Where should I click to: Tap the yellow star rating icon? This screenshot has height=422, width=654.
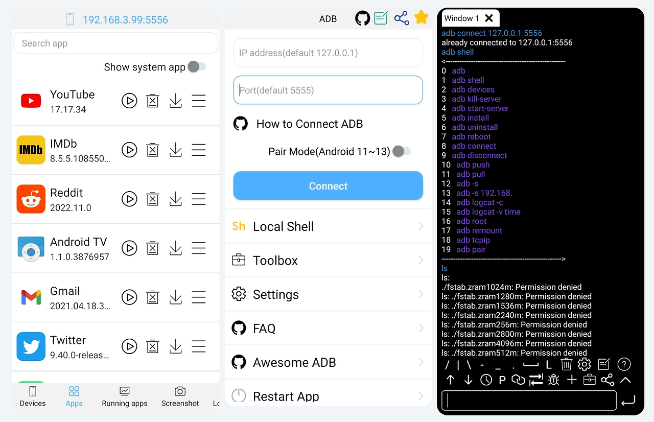(x=421, y=18)
